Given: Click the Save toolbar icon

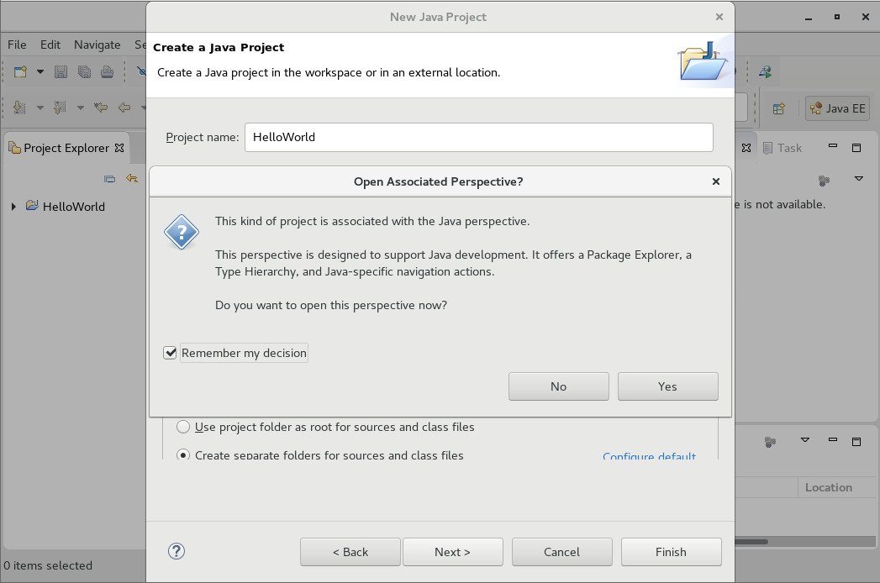Looking at the screenshot, I should tap(61, 71).
